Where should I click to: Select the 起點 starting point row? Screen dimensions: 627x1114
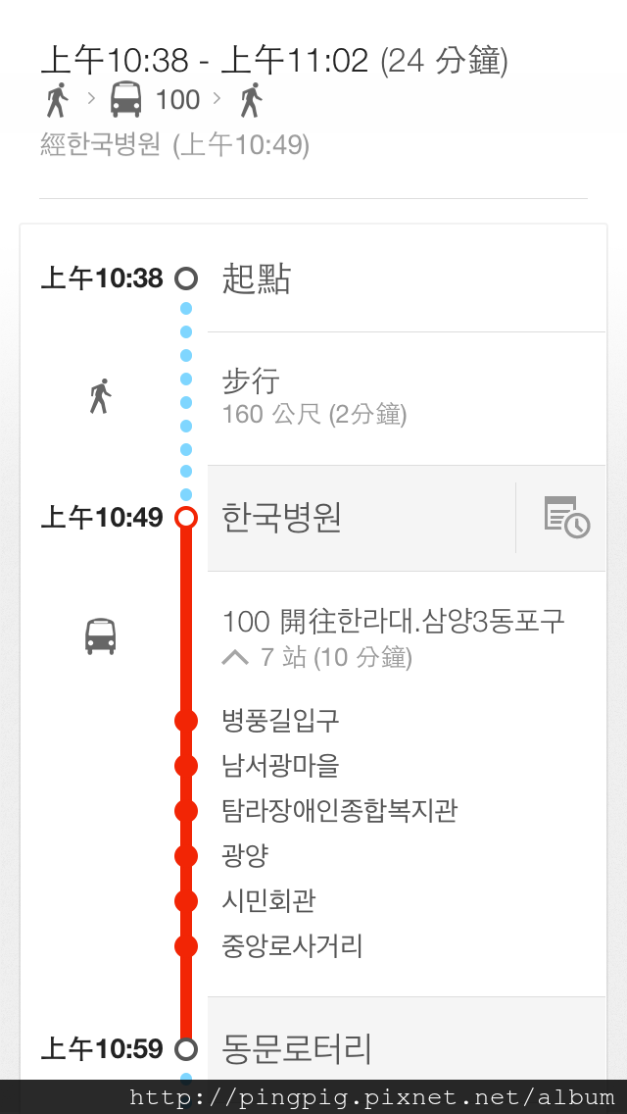407,278
